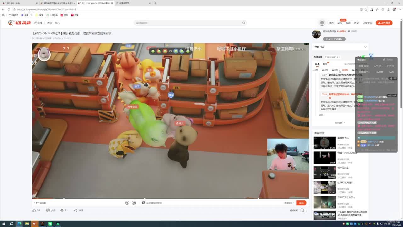
Task: Go to the 首页 home page
Action: pos(50,23)
